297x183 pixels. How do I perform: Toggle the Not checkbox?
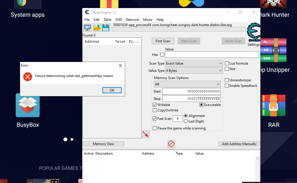tap(227, 69)
